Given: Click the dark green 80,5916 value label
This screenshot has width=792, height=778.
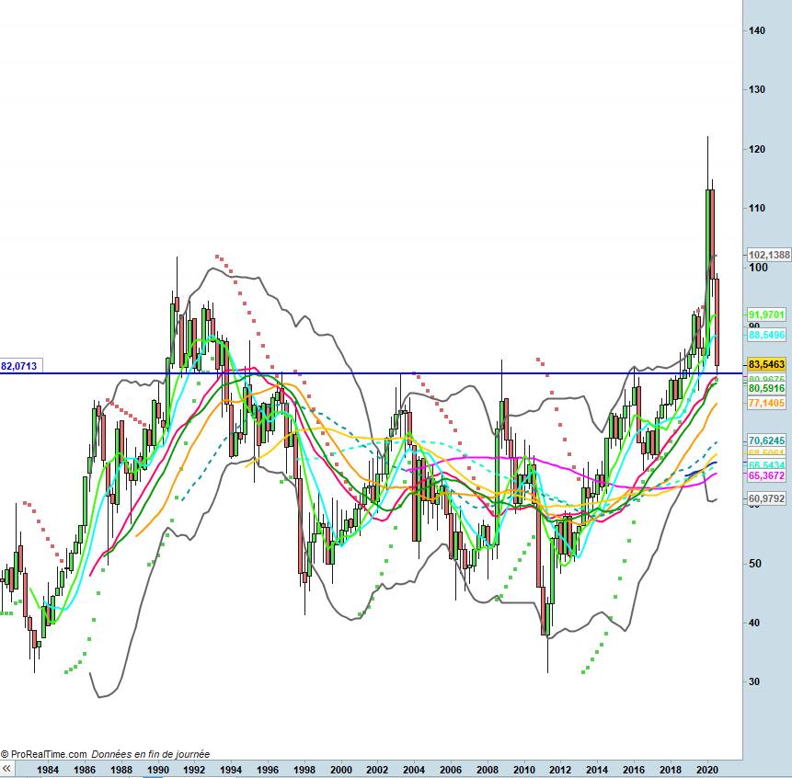Looking at the screenshot, I should (767, 388).
